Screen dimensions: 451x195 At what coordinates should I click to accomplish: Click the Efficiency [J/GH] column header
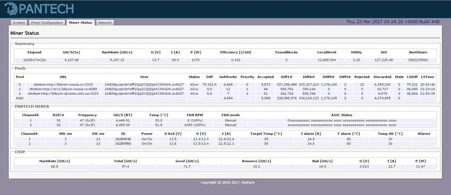pyautogui.click(x=236, y=52)
